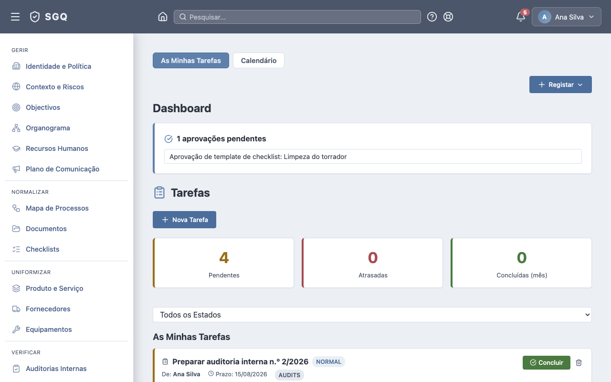Open Produto e Serviço sidebar item
Image resolution: width=611 pixels, height=382 pixels.
67,288
